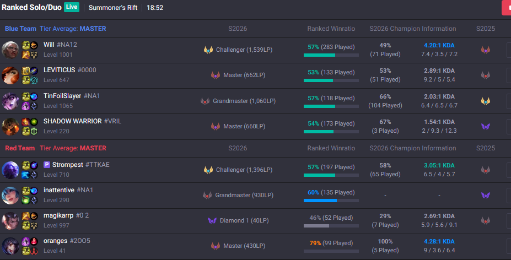Viewport: 511px width, 260px height.
Task: Click inattentive's blue 60% winrate bar
Action: (x=331, y=201)
